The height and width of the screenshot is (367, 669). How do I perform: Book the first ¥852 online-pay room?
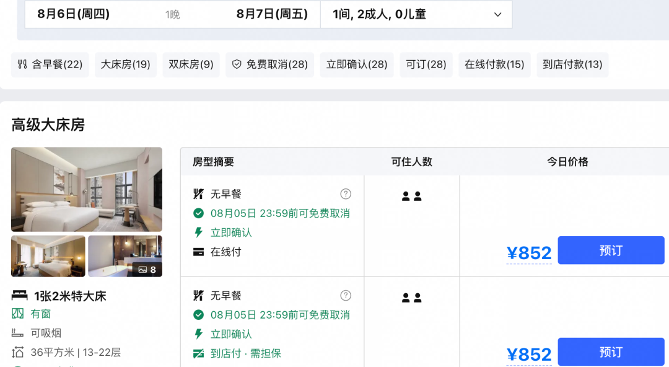point(611,250)
